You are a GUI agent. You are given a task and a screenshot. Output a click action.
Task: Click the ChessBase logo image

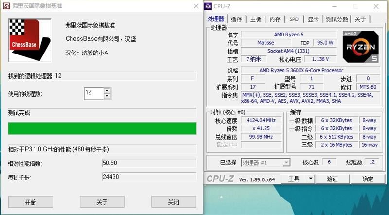(x=30, y=40)
